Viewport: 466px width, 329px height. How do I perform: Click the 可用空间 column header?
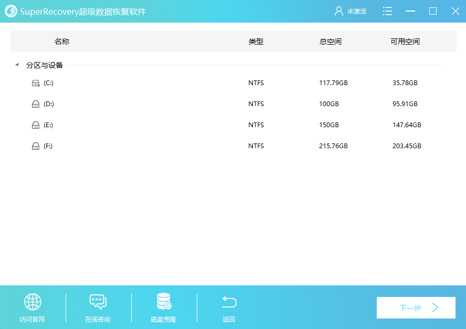pyautogui.click(x=405, y=42)
